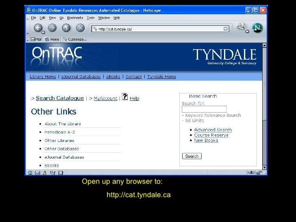
Task: Click the Mail envelope icon in status bar
Action: 37,172
